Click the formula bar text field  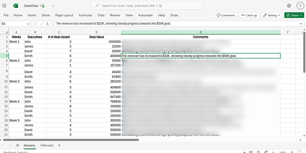click(176, 24)
